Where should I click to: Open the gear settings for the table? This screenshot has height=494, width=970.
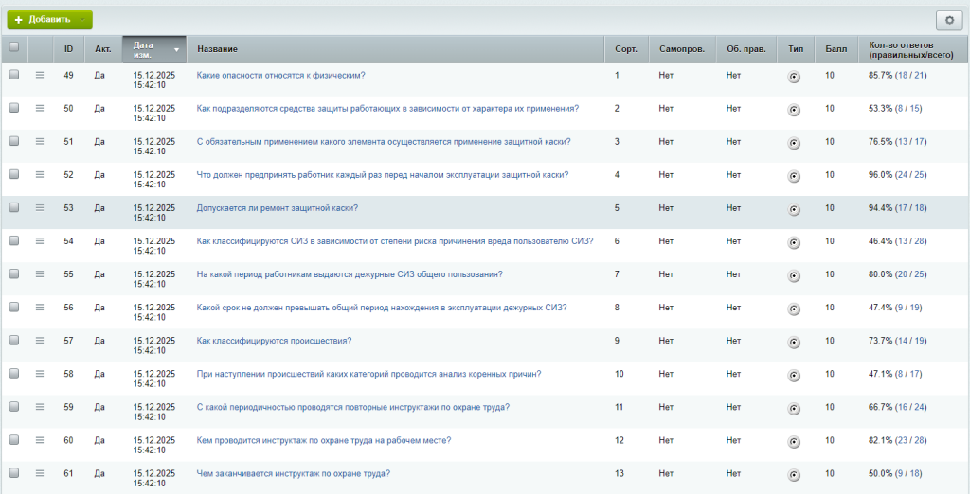[x=948, y=20]
